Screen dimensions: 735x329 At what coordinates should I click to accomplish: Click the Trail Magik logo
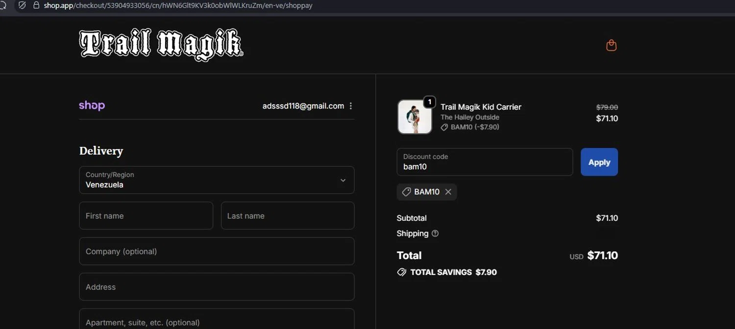161,45
